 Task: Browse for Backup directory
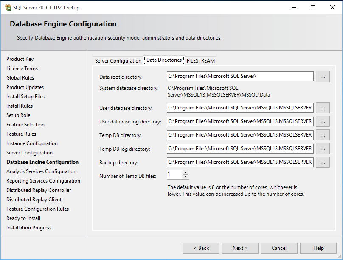point(323,162)
